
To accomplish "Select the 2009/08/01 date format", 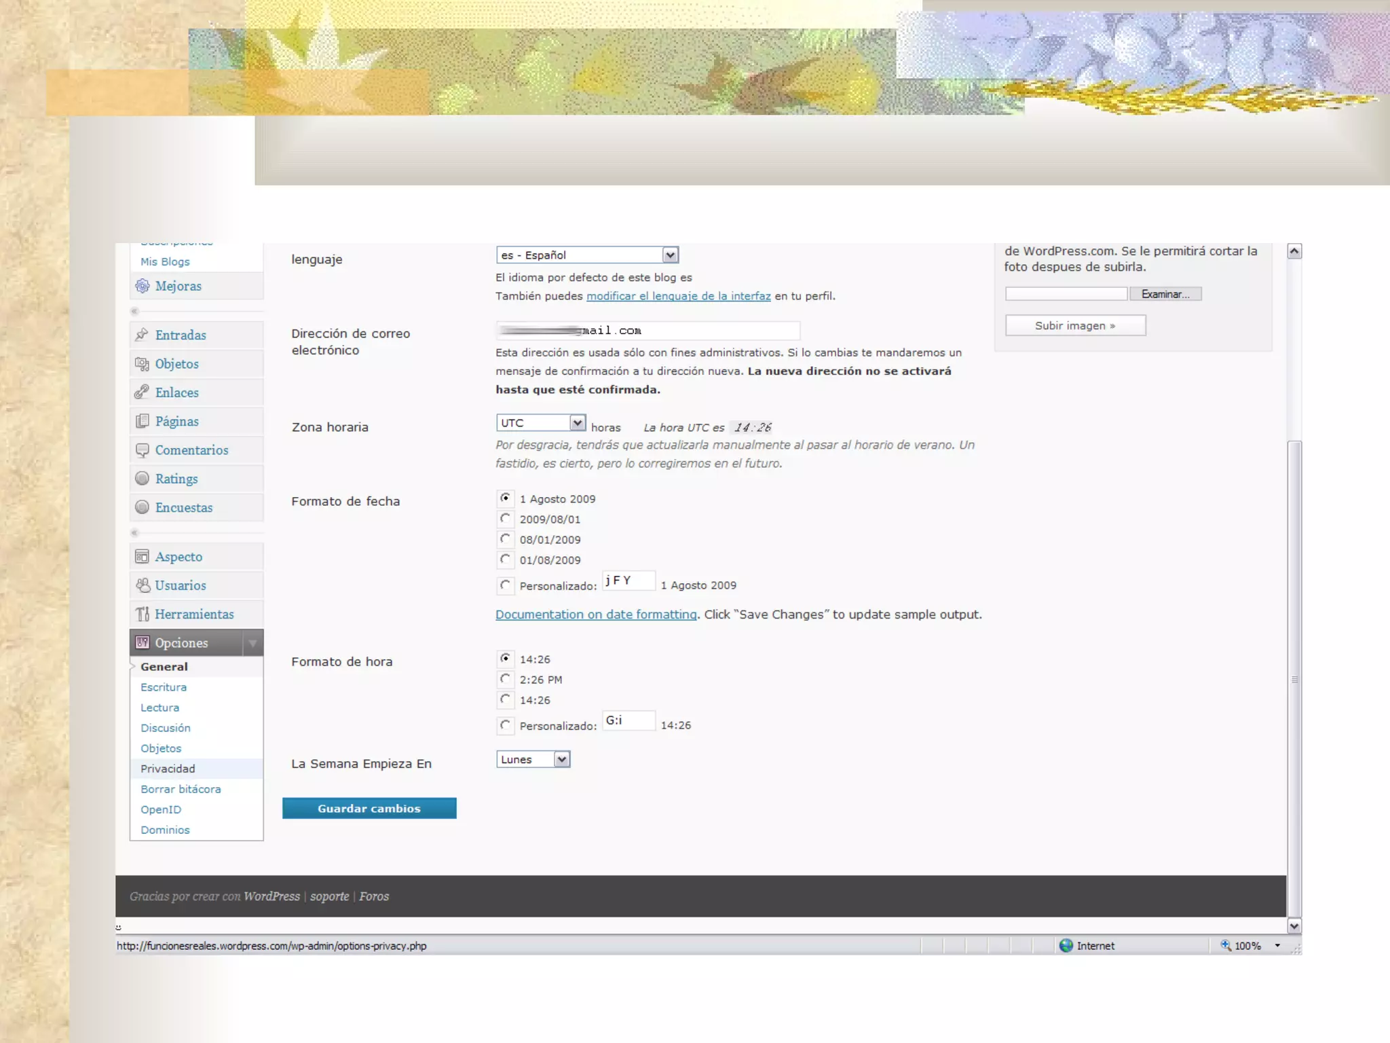I will pos(505,519).
